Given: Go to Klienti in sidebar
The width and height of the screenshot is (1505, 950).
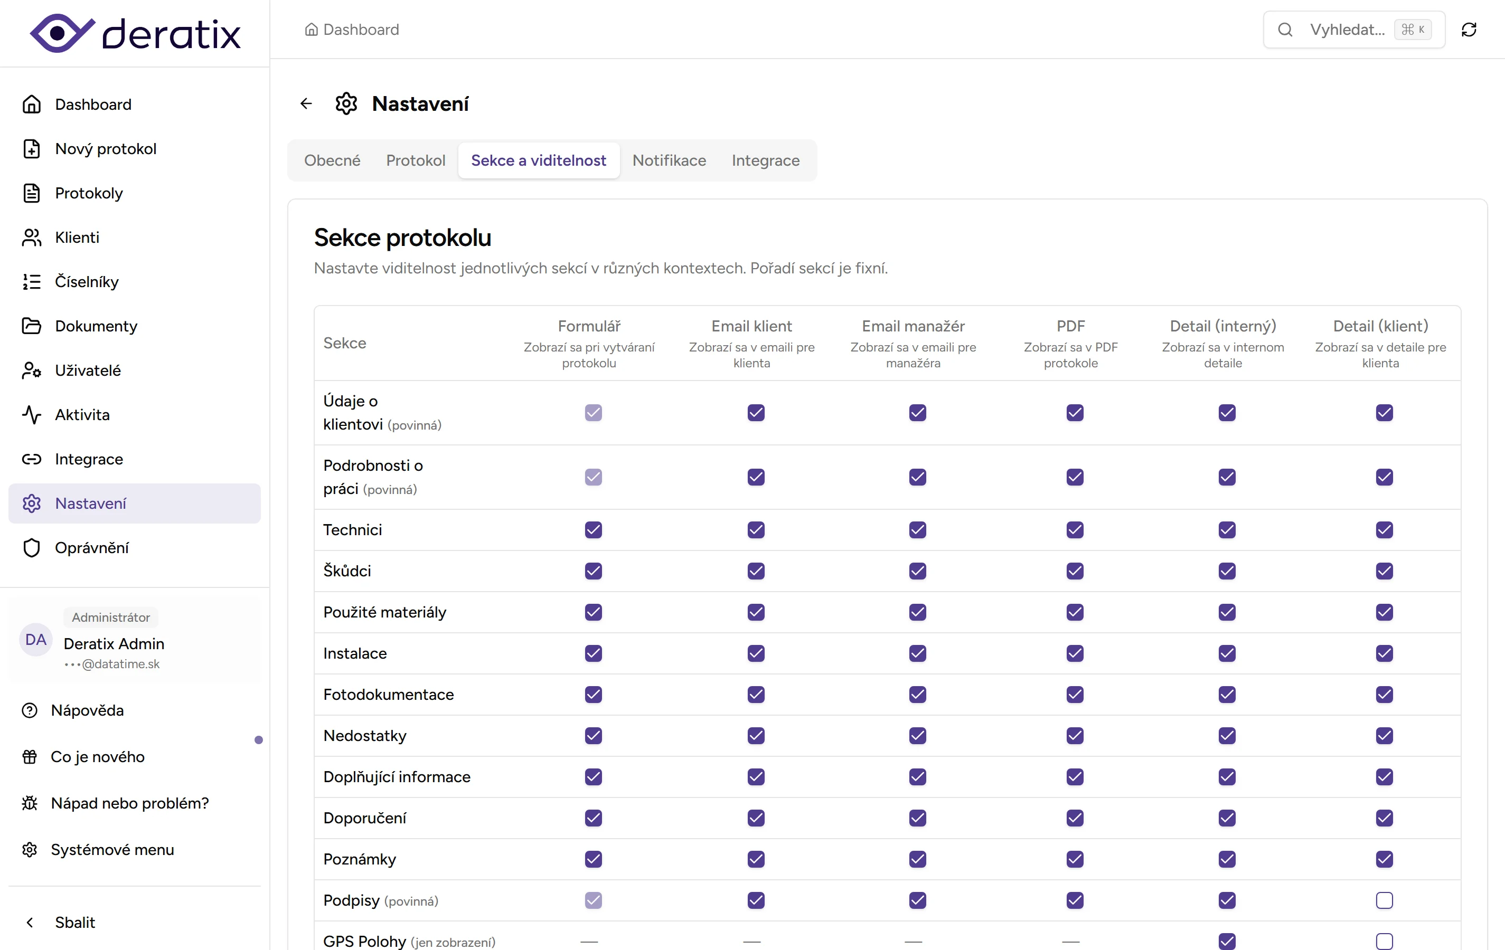Looking at the screenshot, I should click(76, 237).
